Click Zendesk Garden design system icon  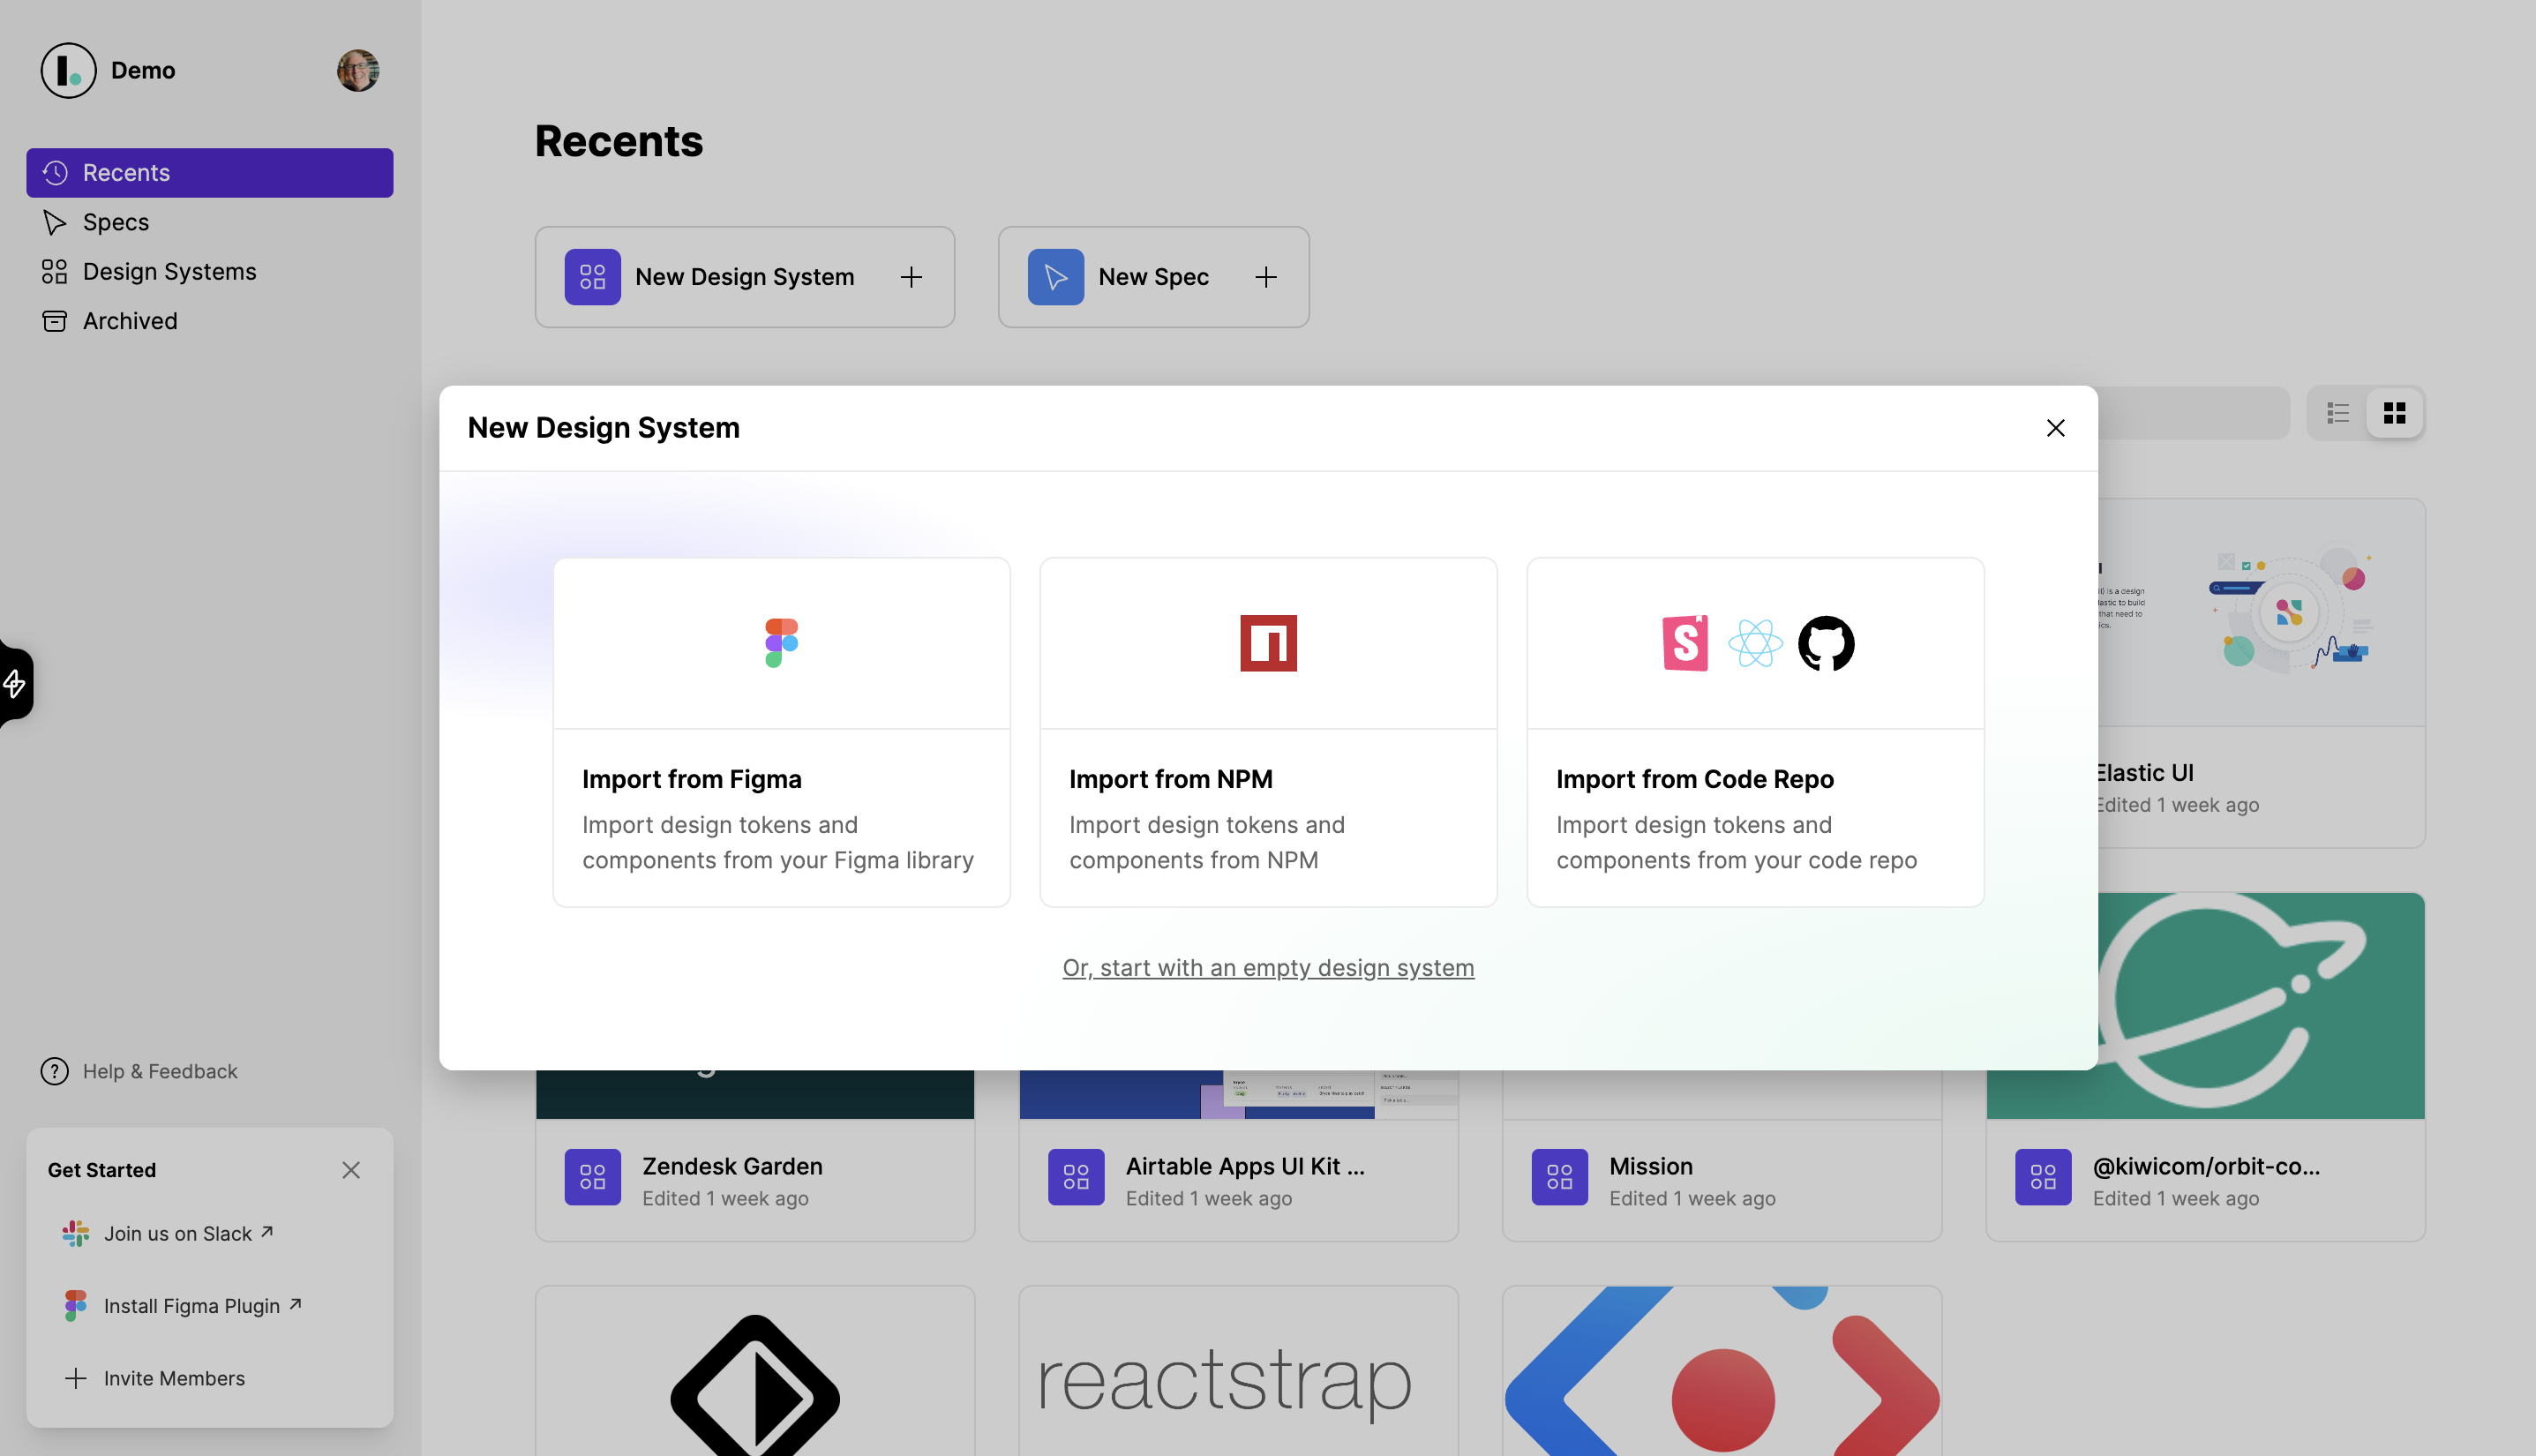coord(592,1177)
